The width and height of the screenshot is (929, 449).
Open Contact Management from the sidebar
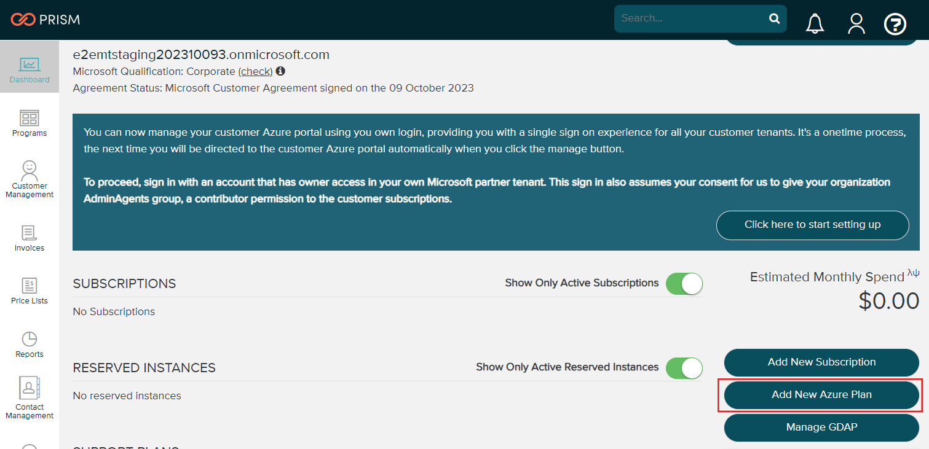(30, 398)
